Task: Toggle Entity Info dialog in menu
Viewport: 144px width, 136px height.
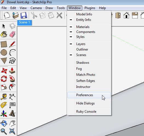Action: (x=89, y=20)
